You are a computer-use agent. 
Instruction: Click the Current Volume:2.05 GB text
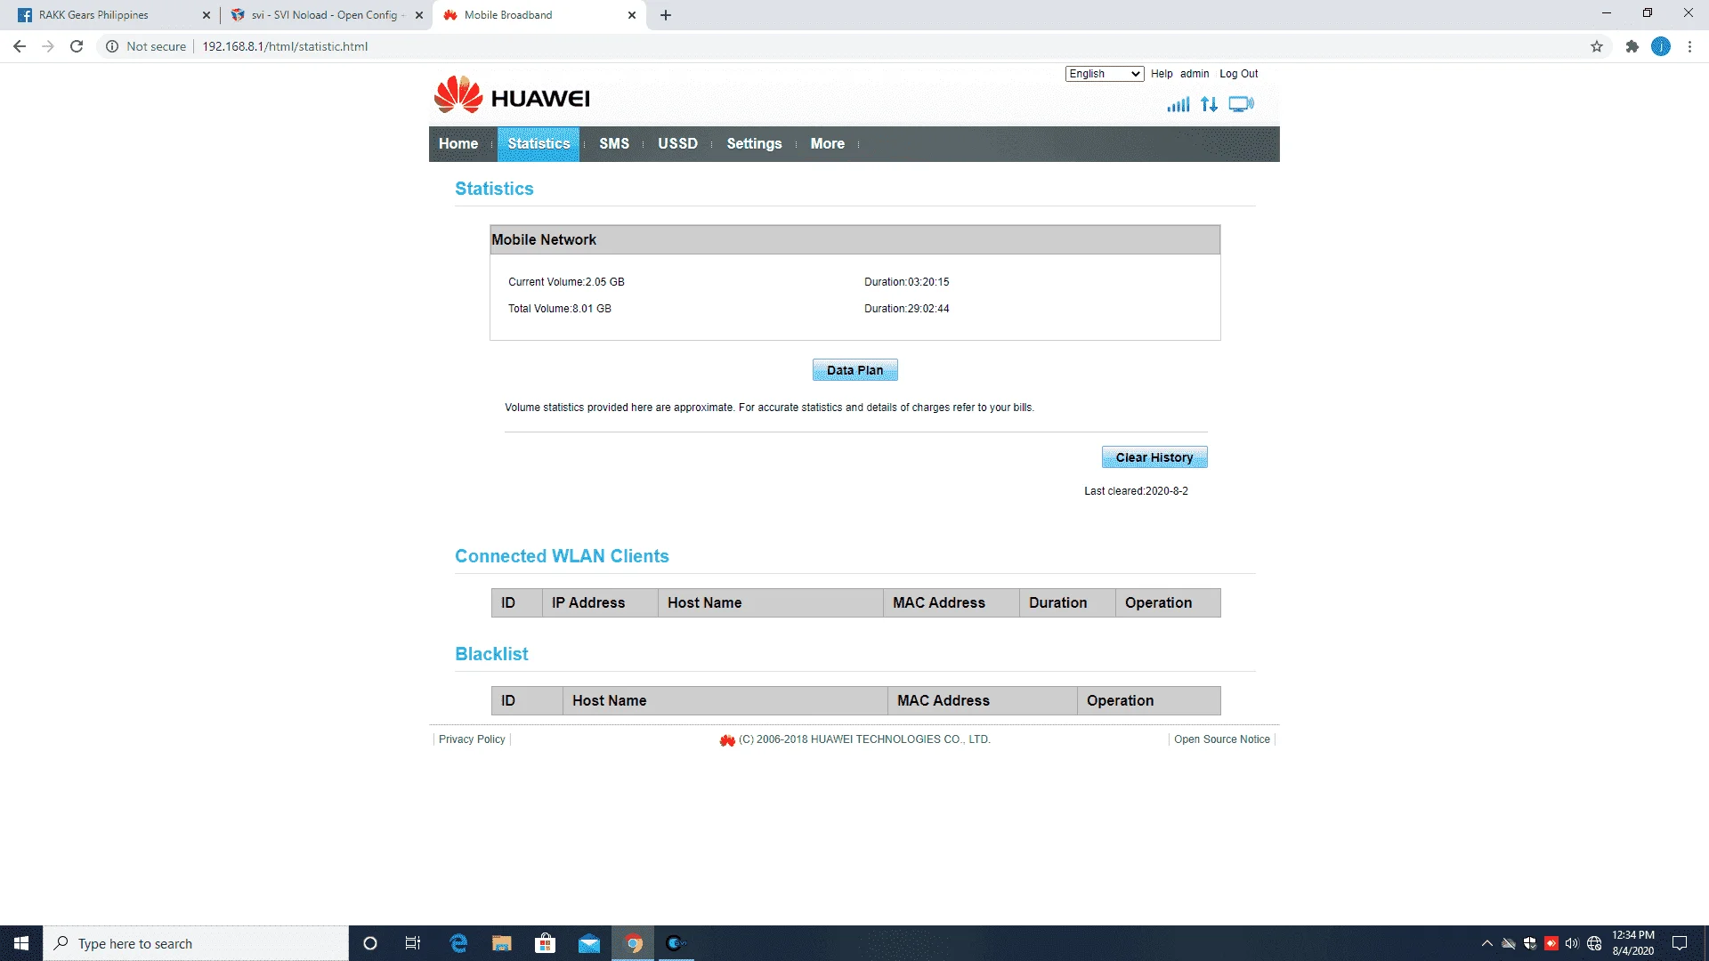[x=566, y=282]
